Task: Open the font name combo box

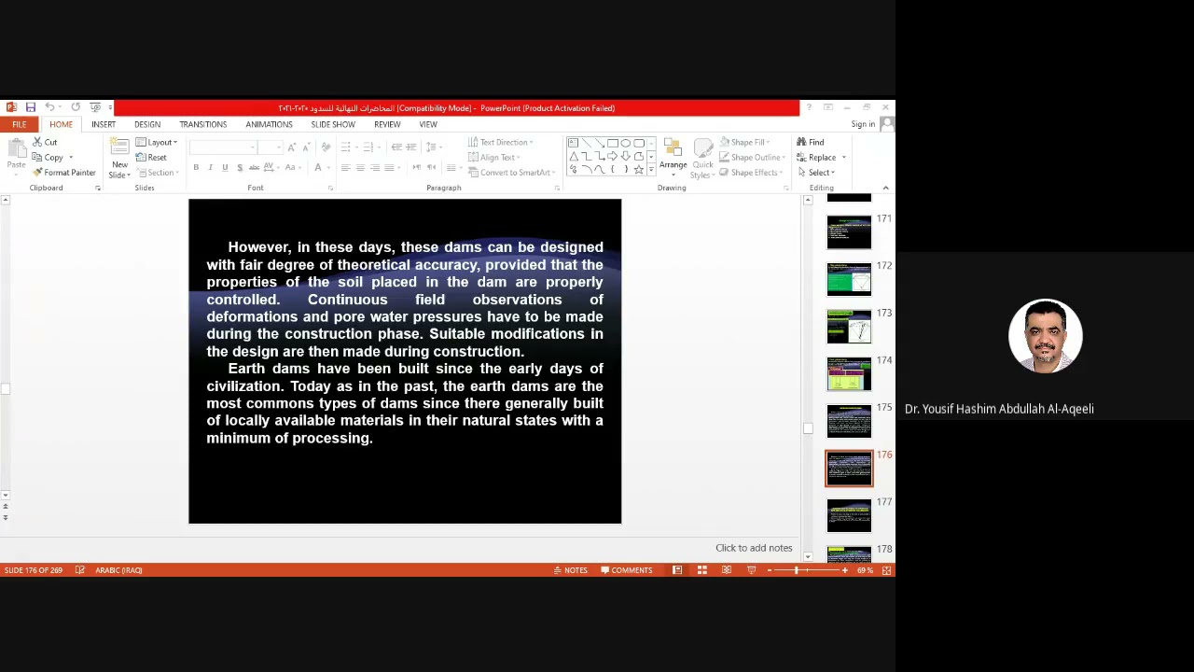Action: click(x=223, y=147)
